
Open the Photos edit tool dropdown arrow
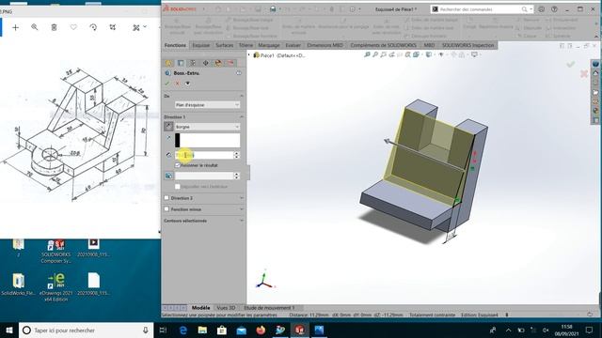(x=145, y=27)
